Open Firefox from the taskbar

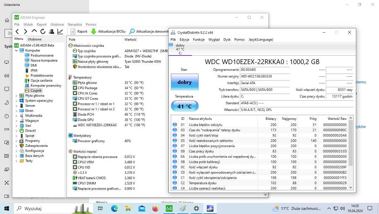(155, 208)
